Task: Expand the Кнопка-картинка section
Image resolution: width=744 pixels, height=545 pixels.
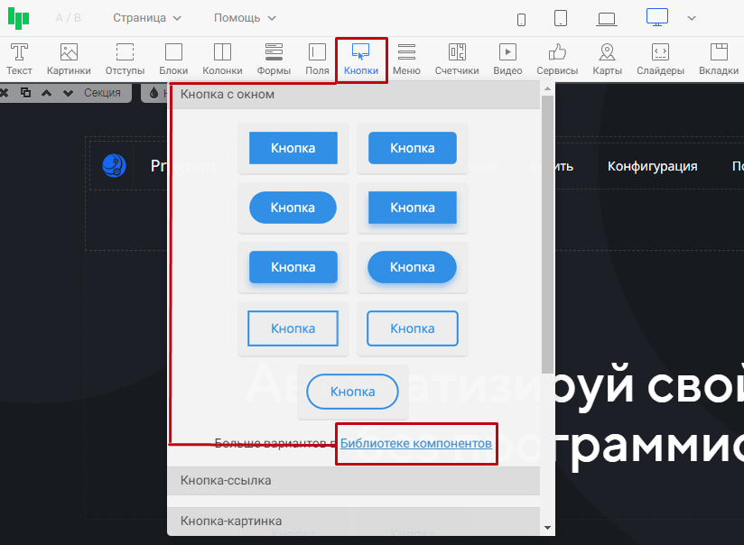Action: (x=354, y=521)
